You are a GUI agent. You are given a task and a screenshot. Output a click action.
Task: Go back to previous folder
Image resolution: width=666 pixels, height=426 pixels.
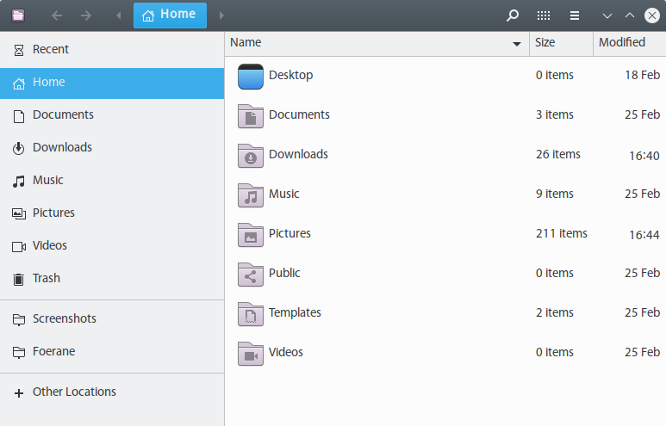coord(57,15)
